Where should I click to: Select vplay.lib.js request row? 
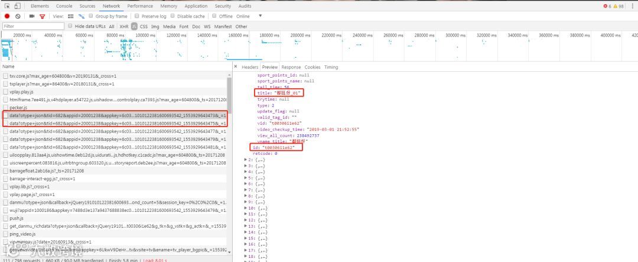pos(115,187)
